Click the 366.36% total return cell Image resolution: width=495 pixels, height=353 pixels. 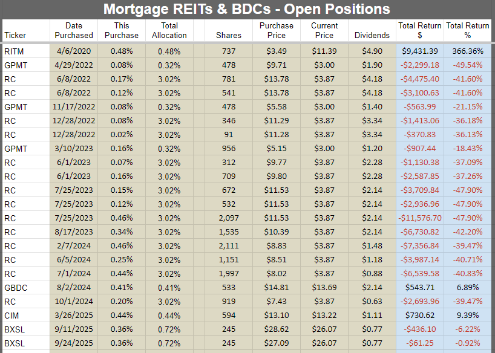point(467,51)
